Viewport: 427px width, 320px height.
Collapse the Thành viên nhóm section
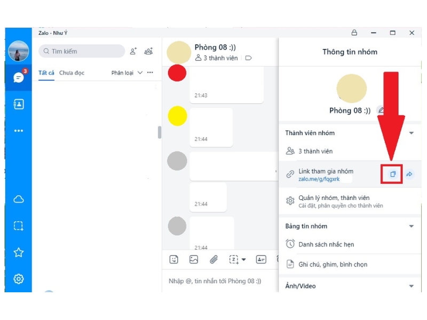tap(412, 133)
